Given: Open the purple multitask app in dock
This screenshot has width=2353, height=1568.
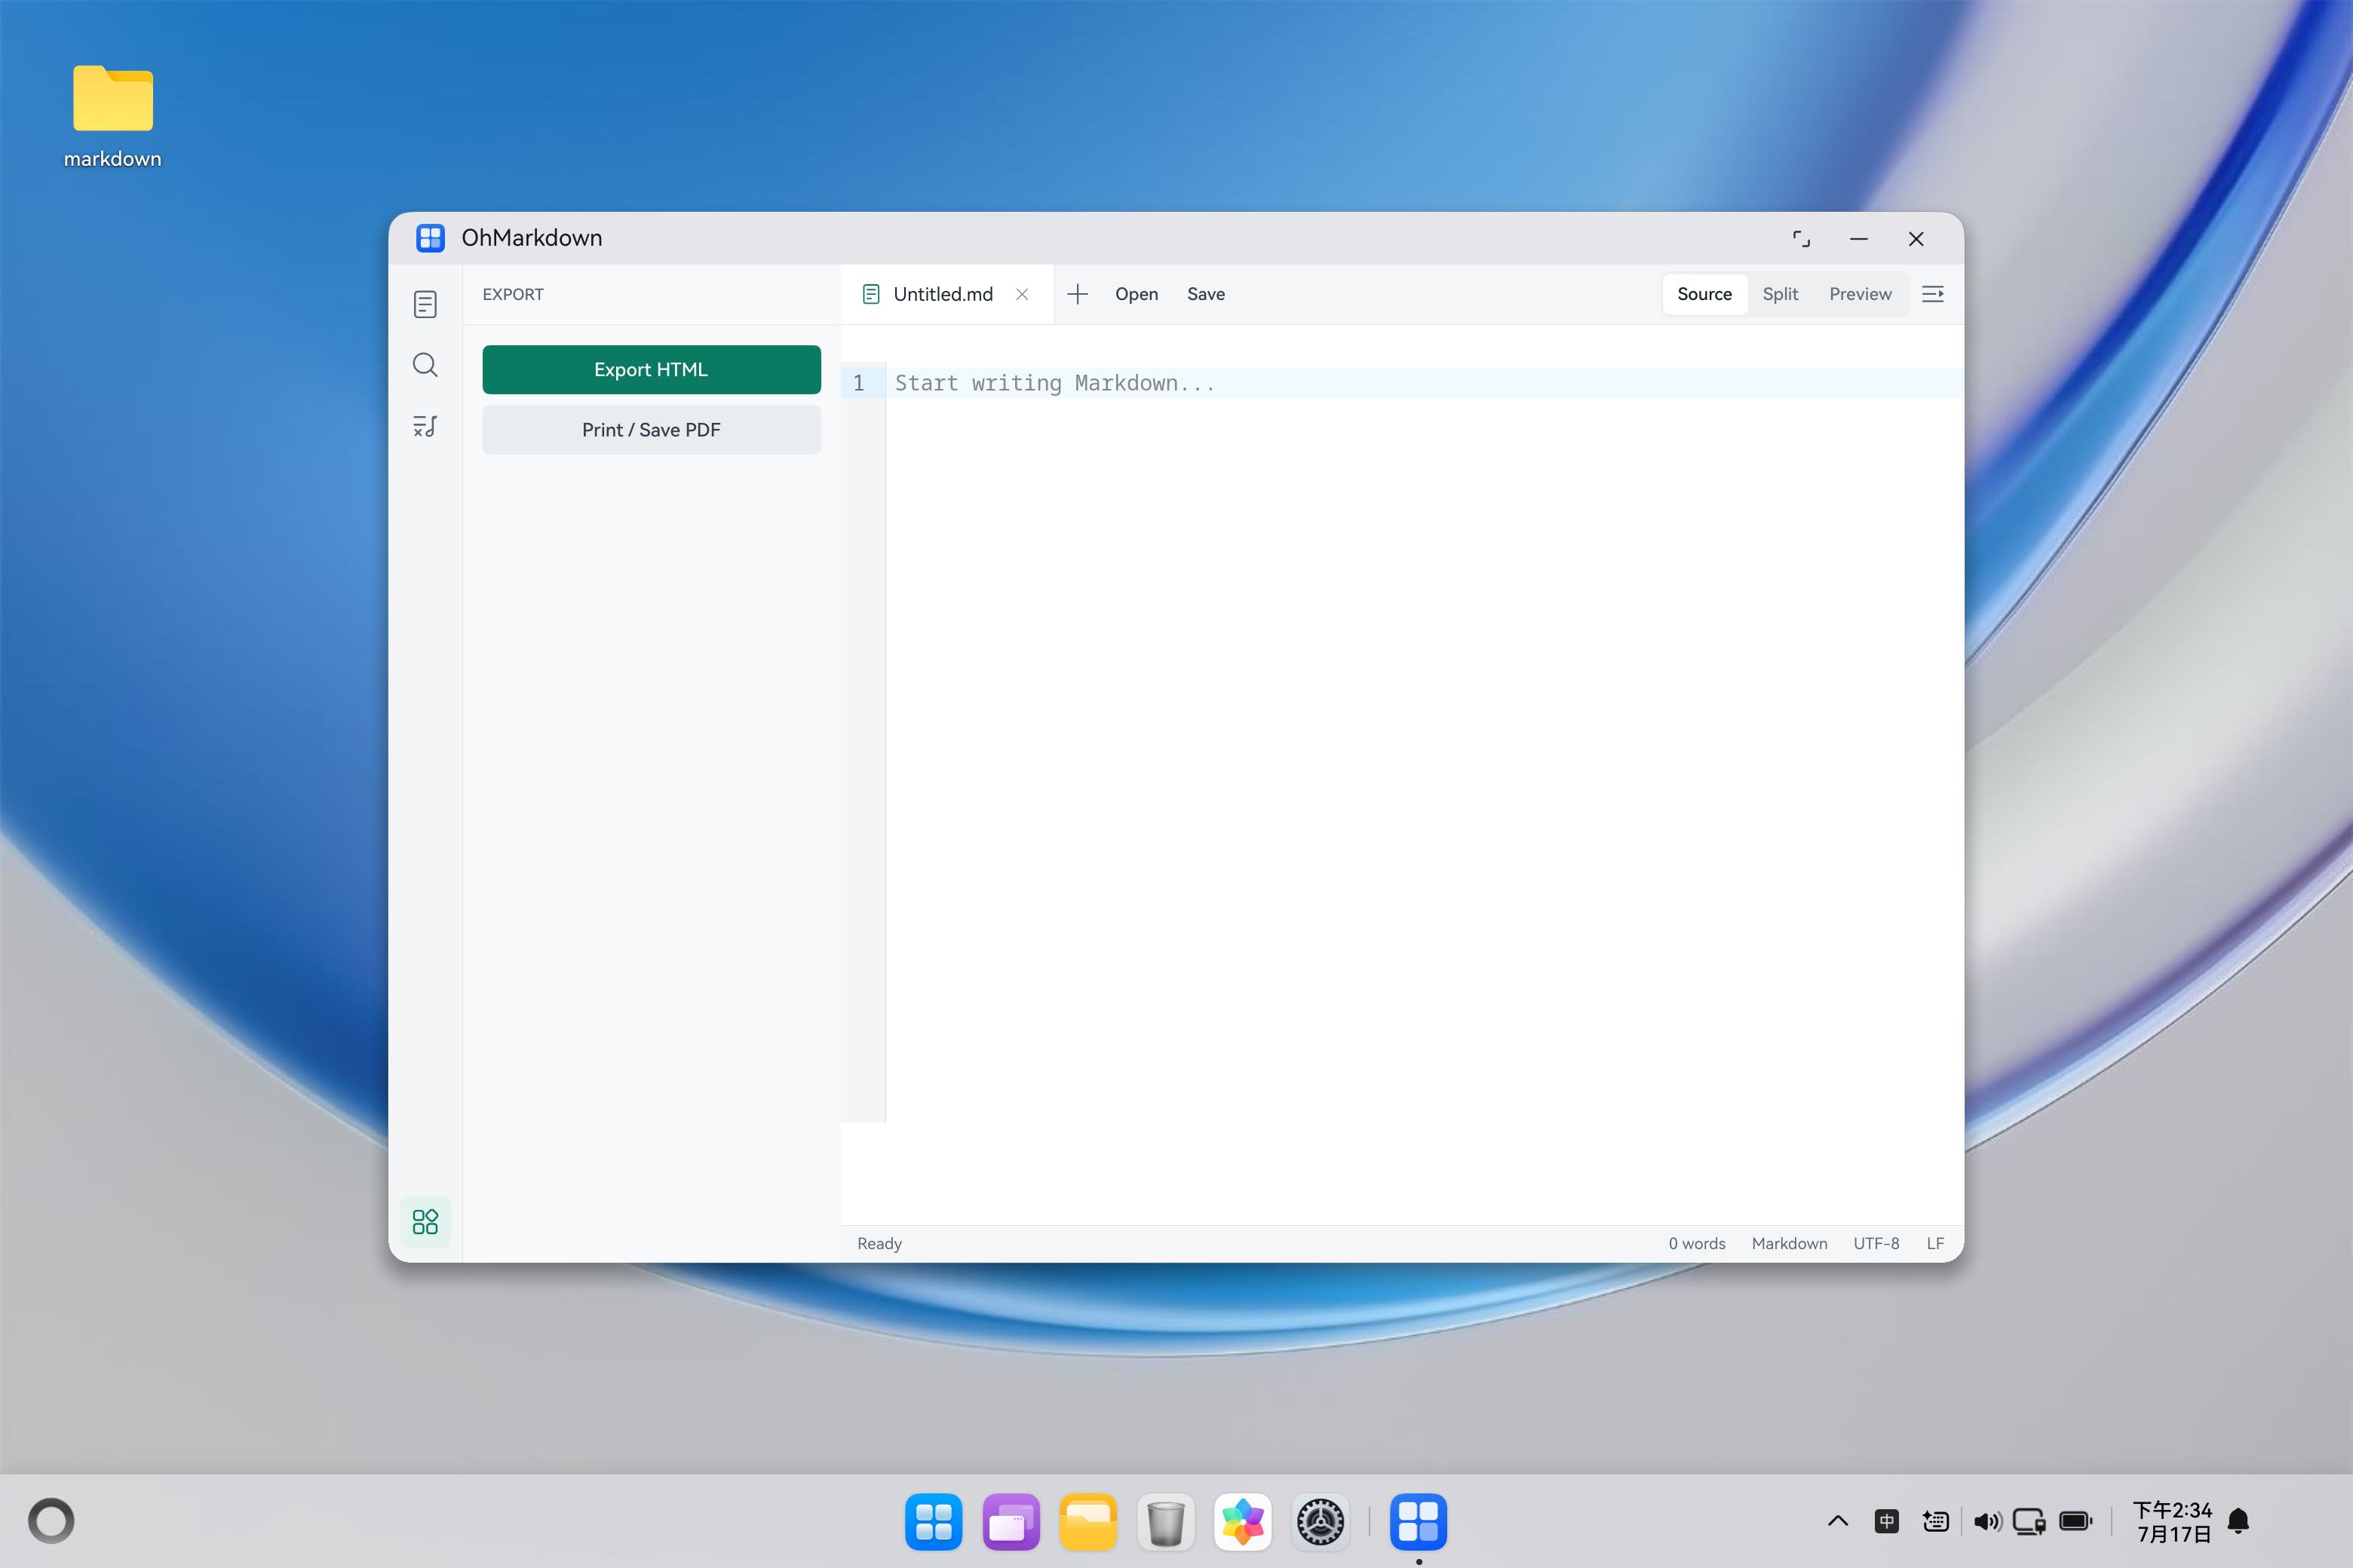Looking at the screenshot, I should (x=1011, y=1521).
